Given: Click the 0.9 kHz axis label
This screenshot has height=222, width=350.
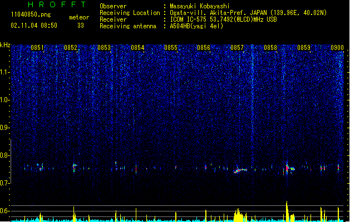Looking at the screenshot, I should tap(5, 128).
